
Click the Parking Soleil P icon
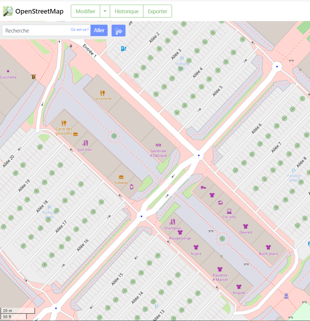294,171
